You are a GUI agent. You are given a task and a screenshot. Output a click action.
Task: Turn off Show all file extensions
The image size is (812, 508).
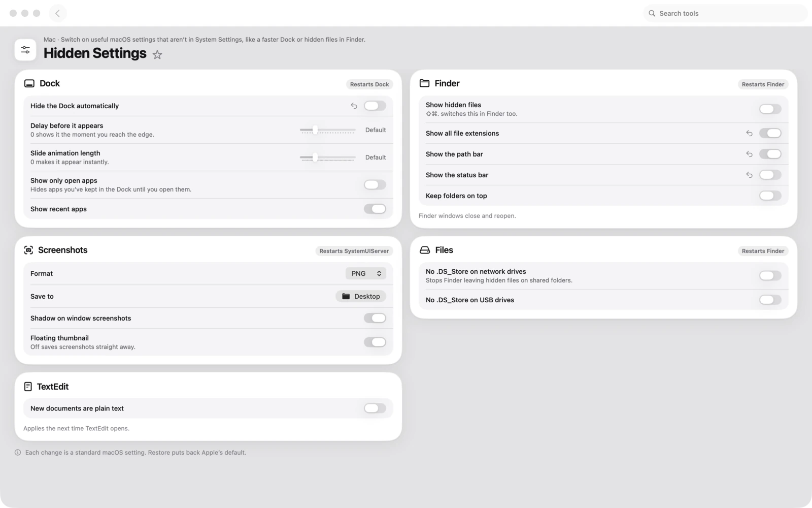(770, 133)
